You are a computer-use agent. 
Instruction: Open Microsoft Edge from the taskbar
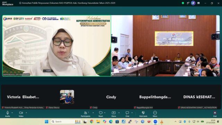tap(111, 122)
